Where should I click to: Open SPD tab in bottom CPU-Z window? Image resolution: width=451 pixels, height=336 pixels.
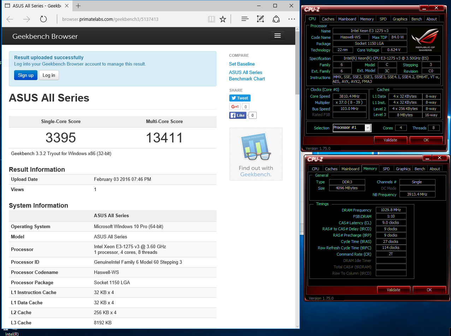point(386,169)
